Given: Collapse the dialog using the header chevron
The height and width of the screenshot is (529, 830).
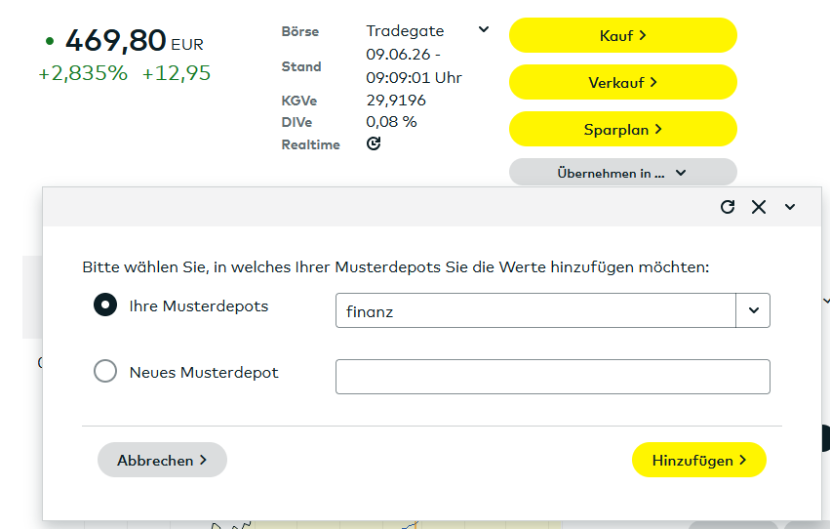Looking at the screenshot, I should [x=790, y=207].
